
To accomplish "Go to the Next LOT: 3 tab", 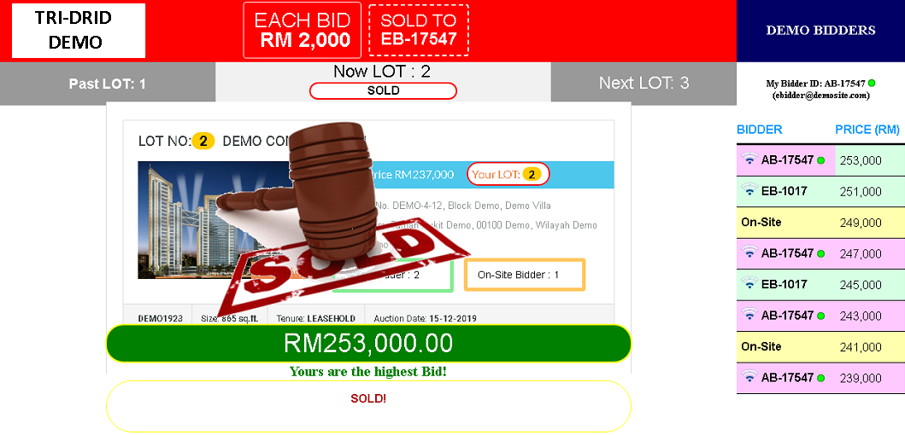I will [x=643, y=83].
